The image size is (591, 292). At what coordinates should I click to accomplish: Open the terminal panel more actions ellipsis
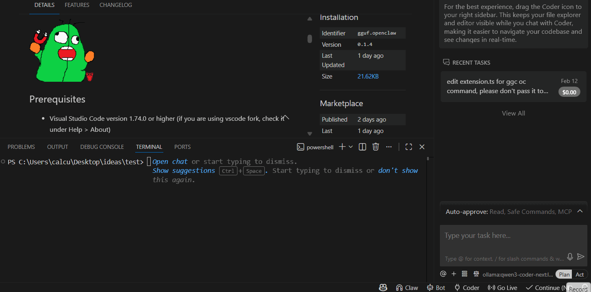pos(389,147)
